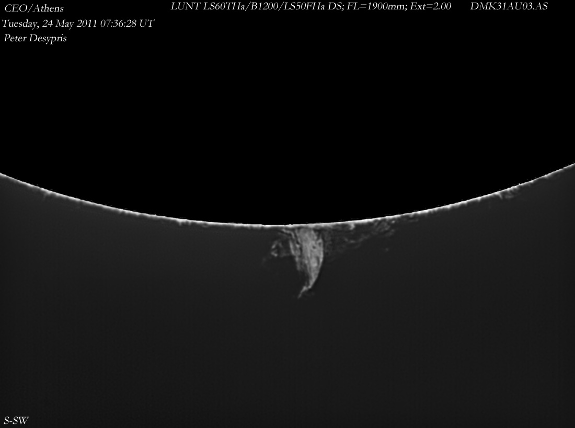Click the 'CEO/Athens' location caption

click(x=34, y=8)
